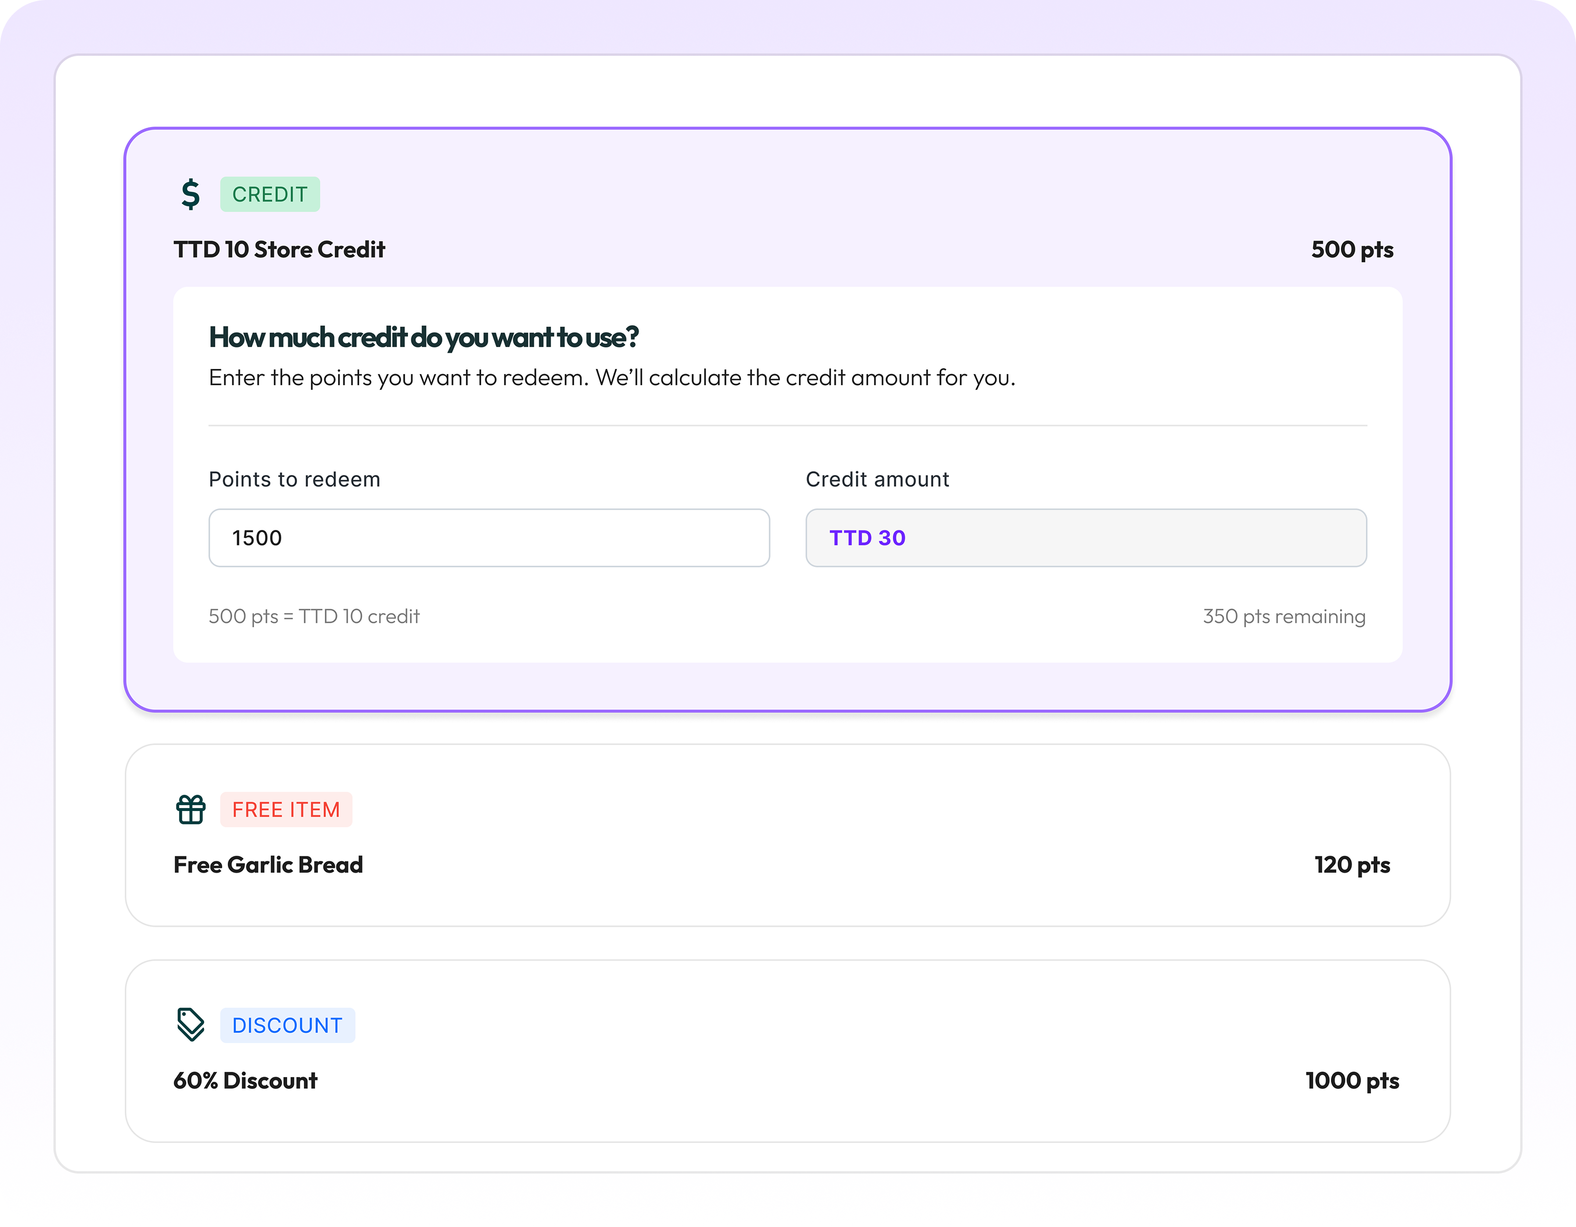This screenshot has width=1576, height=1227.
Task: Click the gift box icon
Action: click(191, 809)
